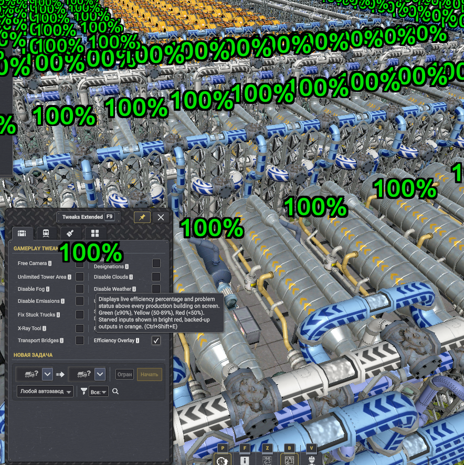Toggle the Designations checkbox
The image size is (464, 465).
pos(156,263)
